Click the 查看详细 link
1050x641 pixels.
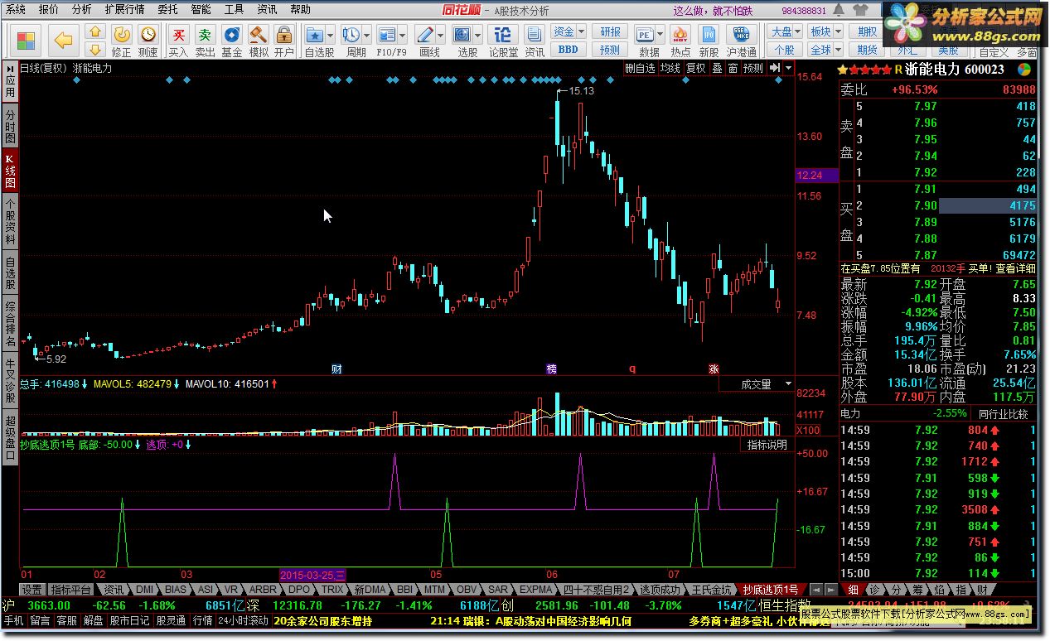pos(1015,268)
